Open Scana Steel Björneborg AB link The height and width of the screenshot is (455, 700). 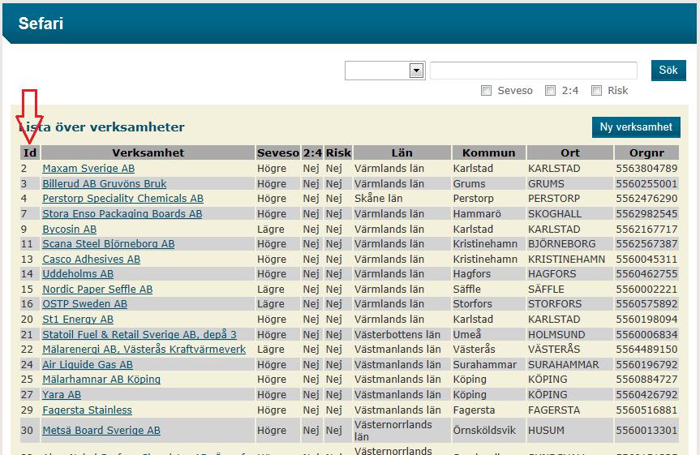coord(109,244)
